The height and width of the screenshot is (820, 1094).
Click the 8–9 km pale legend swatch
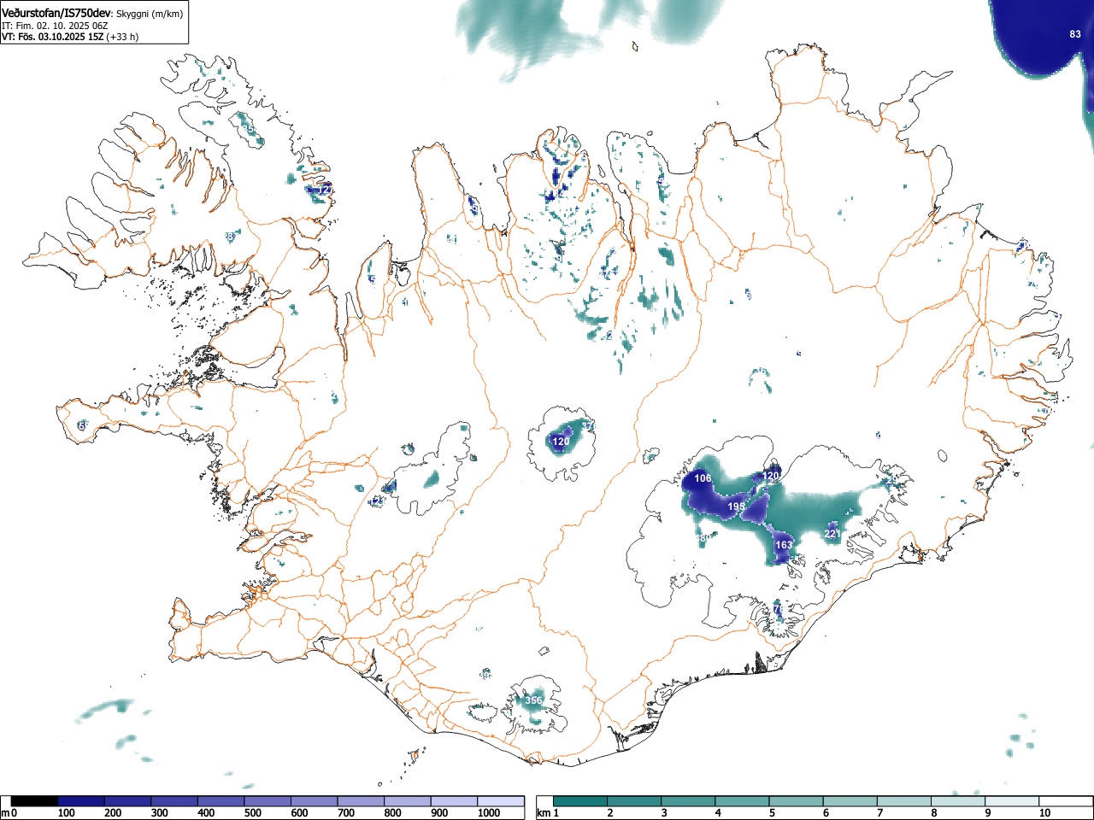coord(960,801)
